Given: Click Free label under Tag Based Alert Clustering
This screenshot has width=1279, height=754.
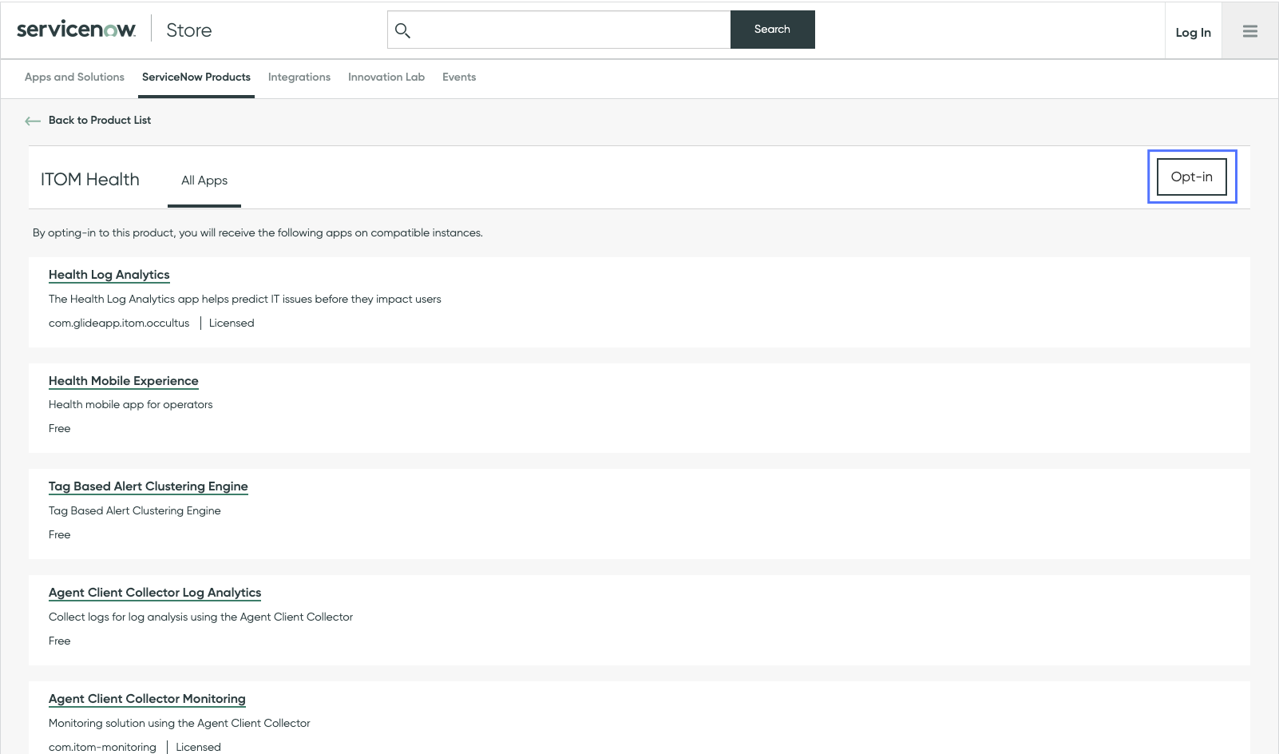Looking at the screenshot, I should pos(60,535).
